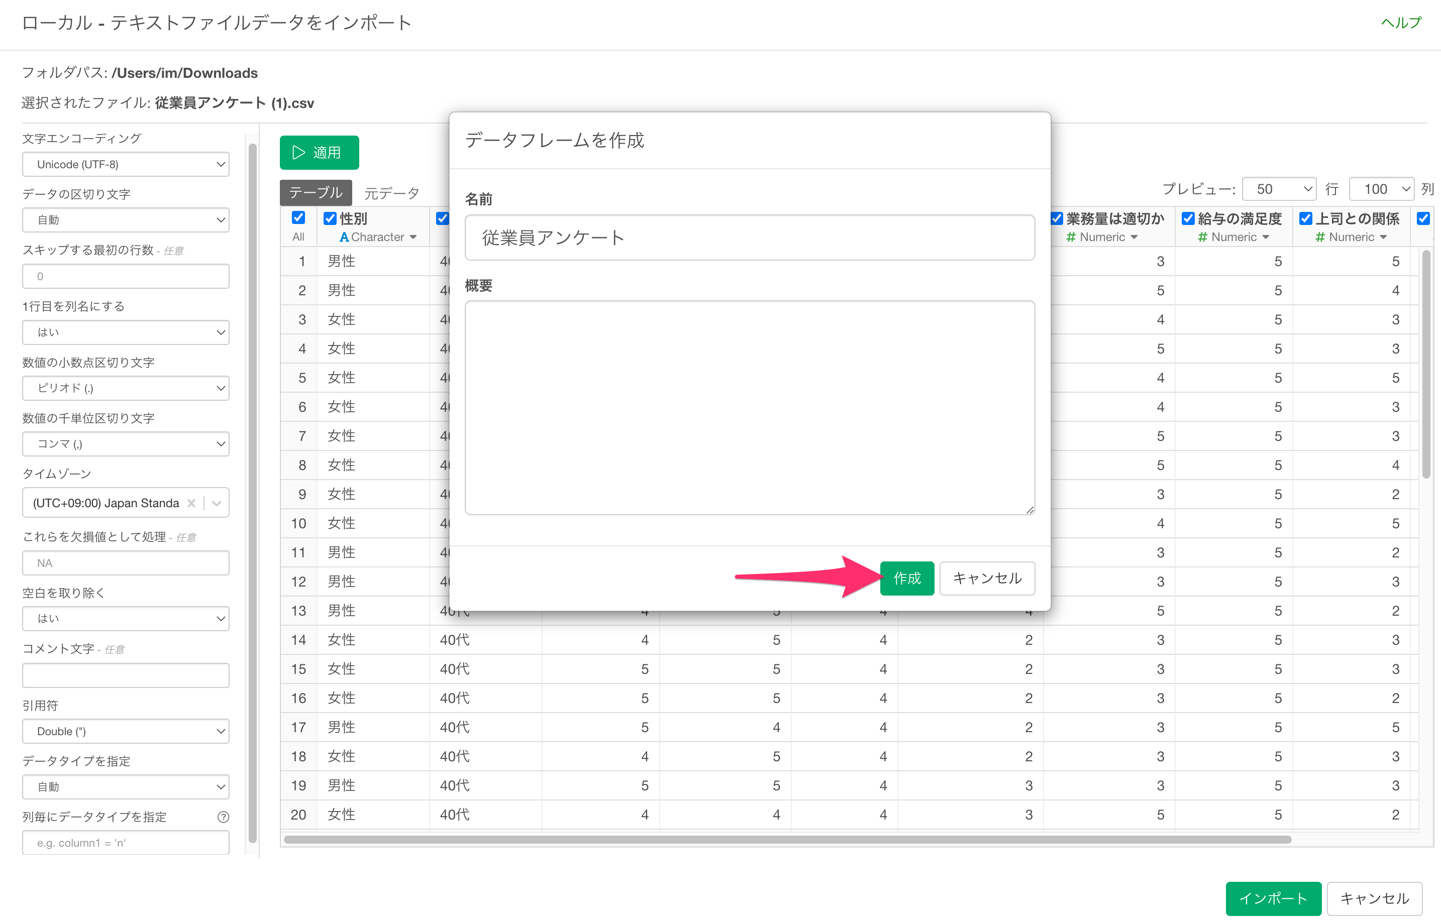This screenshot has width=1441, height=924.
Task: Expand the タイムゾーン dropdown arrow
Action: point(217,503)
